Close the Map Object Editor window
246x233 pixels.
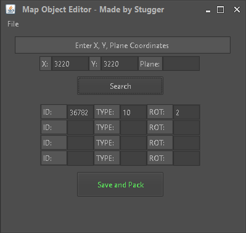[237, 10]
